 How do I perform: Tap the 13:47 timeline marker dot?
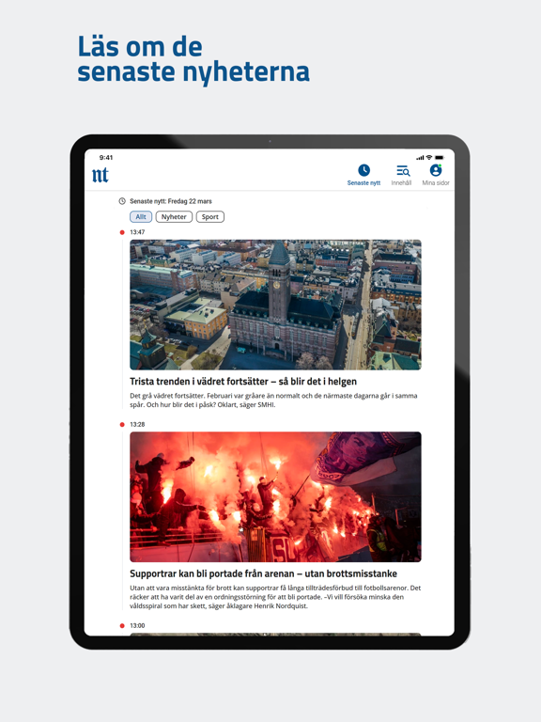pyautogui.click(x=122, y=232)
